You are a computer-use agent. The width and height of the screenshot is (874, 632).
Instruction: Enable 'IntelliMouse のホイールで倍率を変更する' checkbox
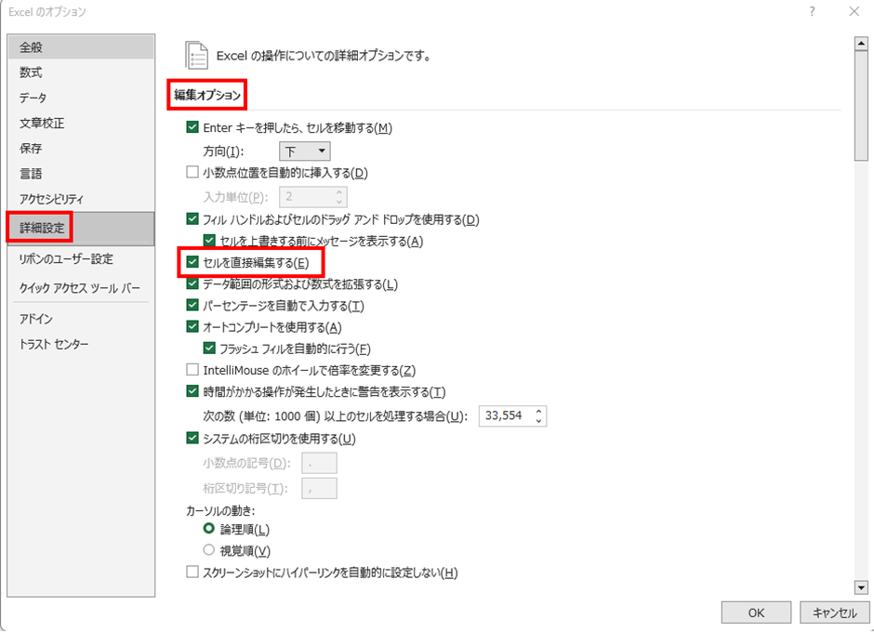(x=192, y=370)
